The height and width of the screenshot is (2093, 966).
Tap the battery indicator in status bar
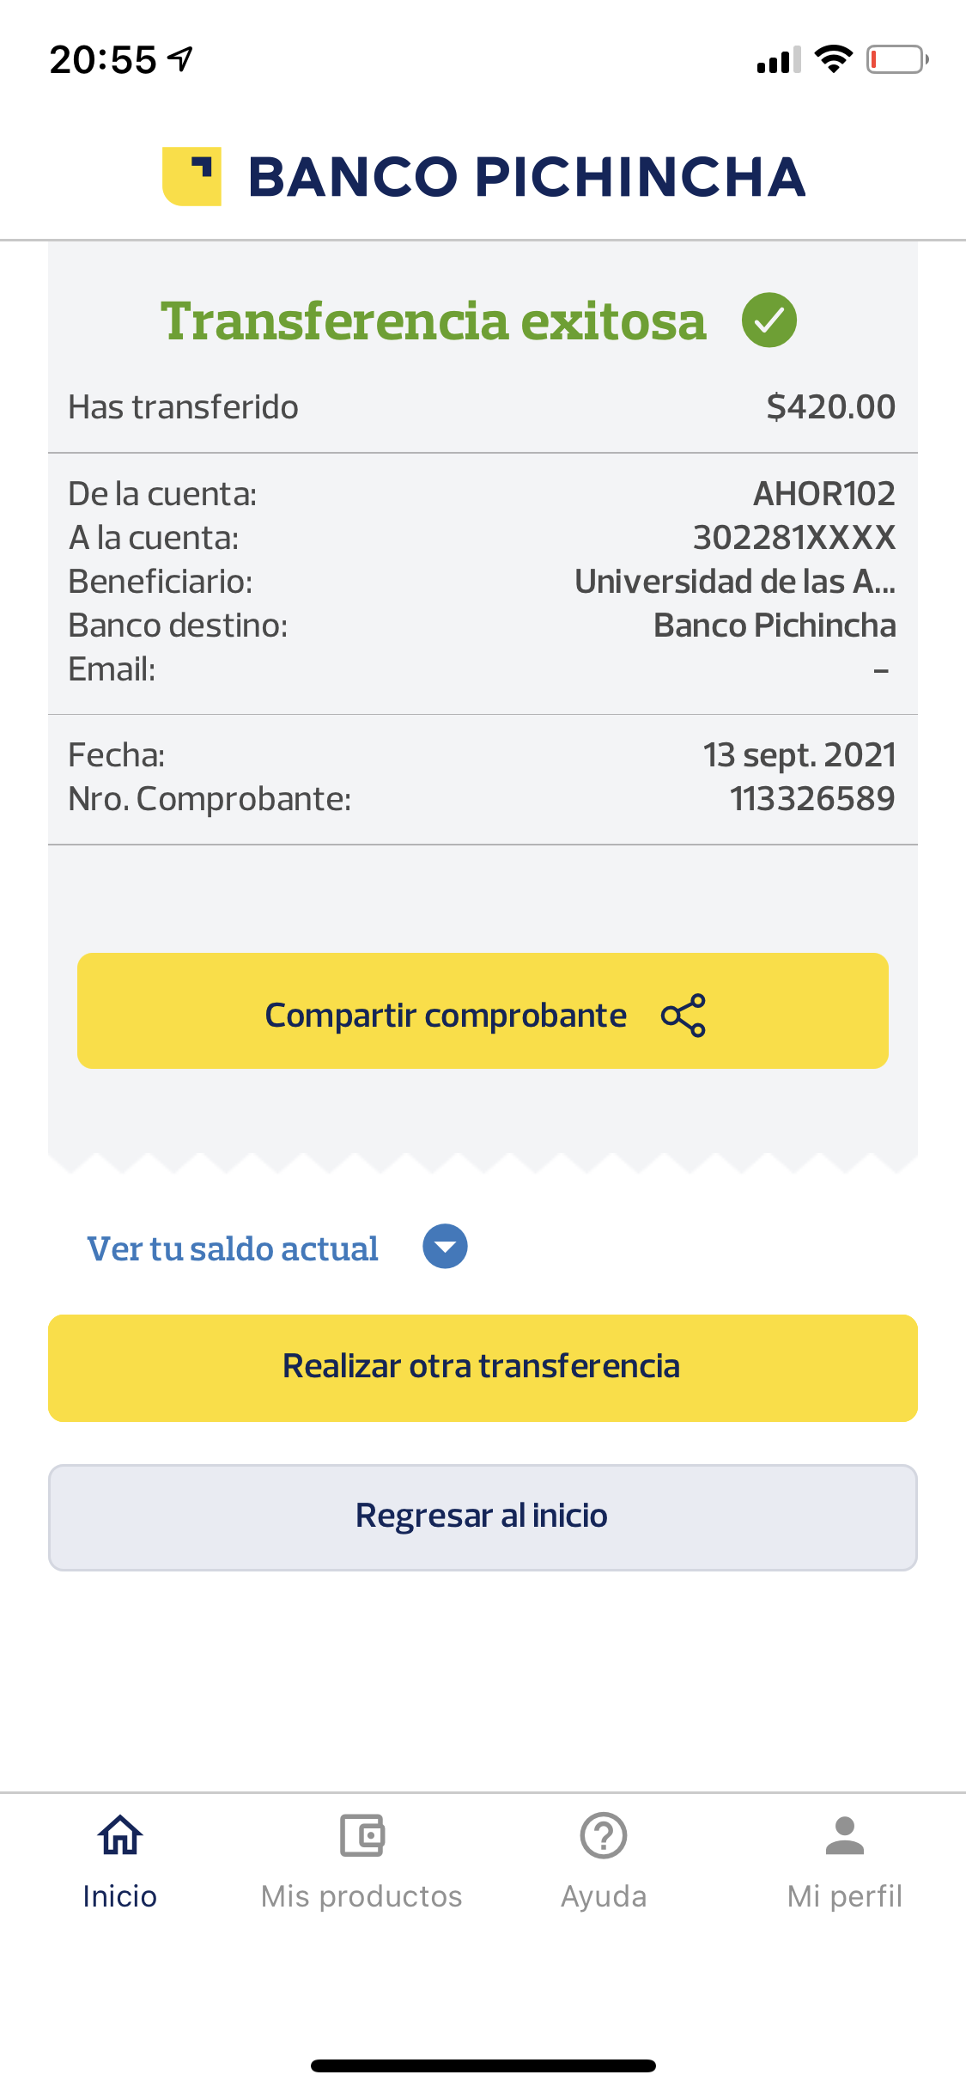(896, 60)
